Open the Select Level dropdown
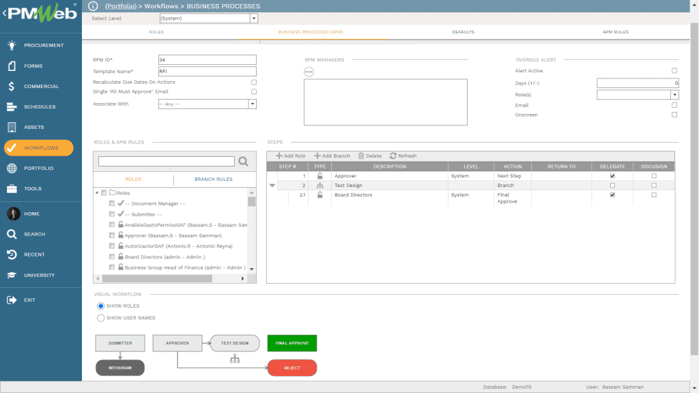The image size is (699, 393). (254, 18)
